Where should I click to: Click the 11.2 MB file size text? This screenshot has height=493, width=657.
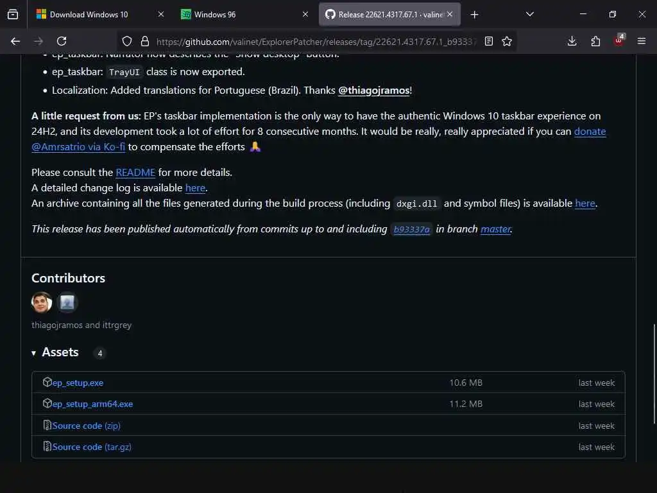[466, 404]
